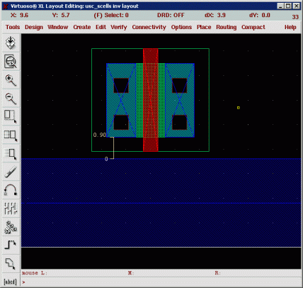Click the [abcd] label tool icon
Screen dimensions: 303x288
pos(11,282)
